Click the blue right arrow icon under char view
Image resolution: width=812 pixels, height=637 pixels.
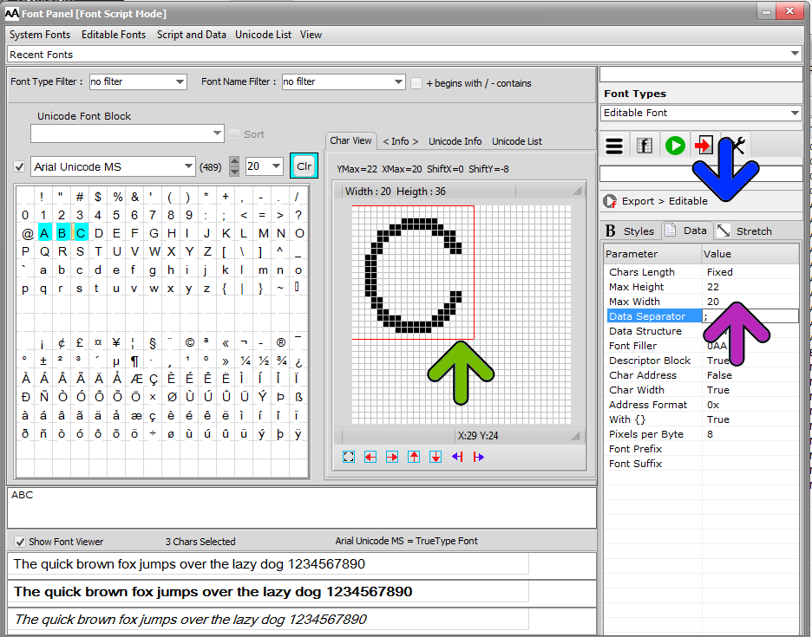click(479, 457)
